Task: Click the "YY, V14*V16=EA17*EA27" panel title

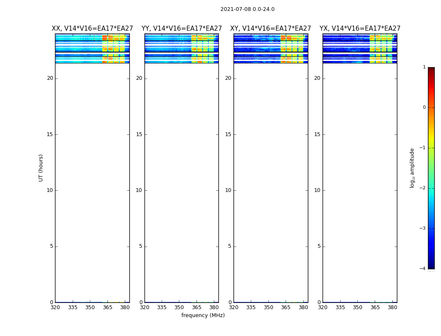Action: tap(182, 29)
